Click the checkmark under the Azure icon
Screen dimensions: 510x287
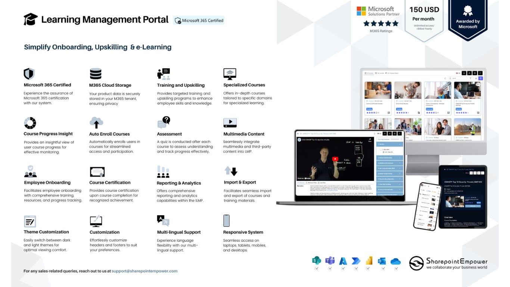[x=343, y=268]
